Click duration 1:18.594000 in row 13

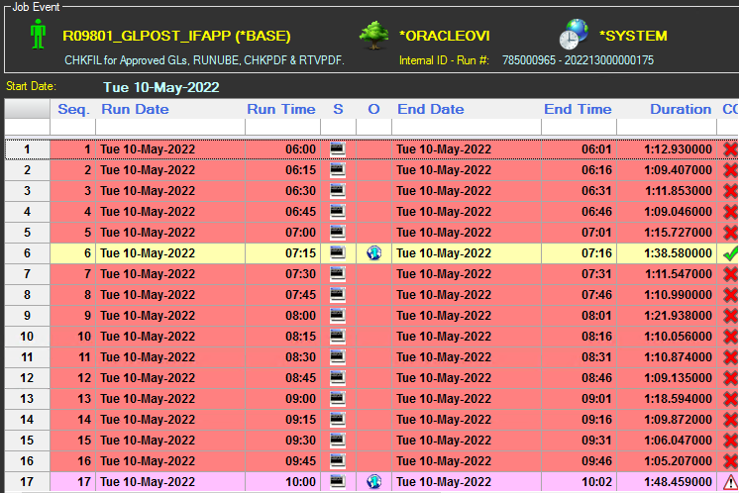point(679,399)
